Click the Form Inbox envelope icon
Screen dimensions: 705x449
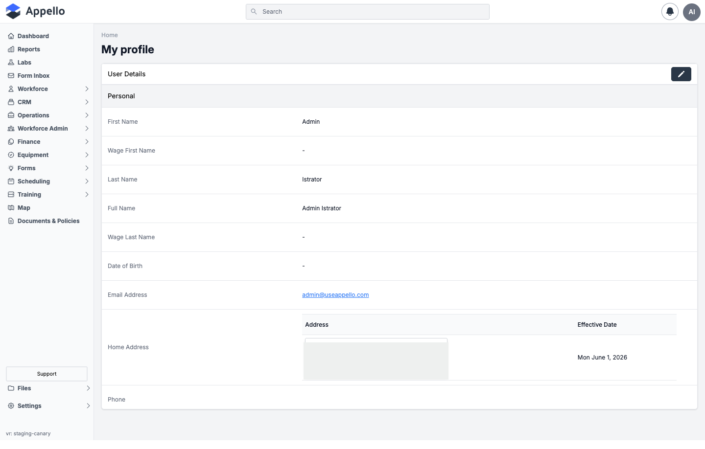click(11, 76)
